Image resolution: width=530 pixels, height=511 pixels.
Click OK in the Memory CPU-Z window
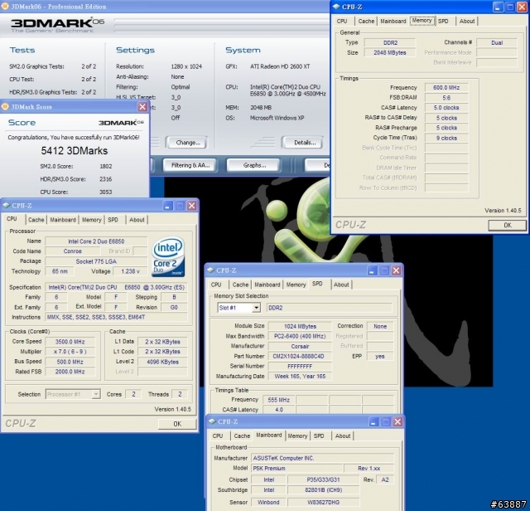(x=508, y=225)
